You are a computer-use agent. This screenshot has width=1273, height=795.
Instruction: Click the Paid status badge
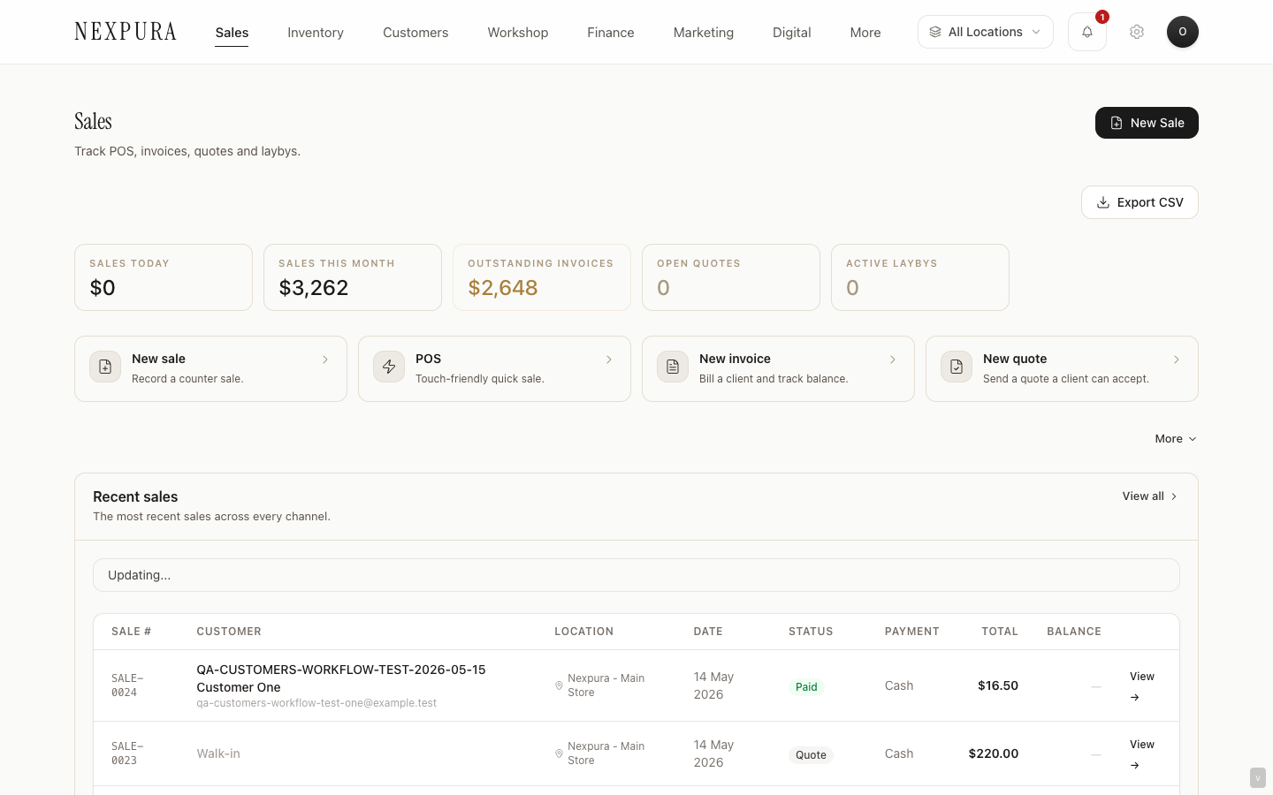[806, 686]
